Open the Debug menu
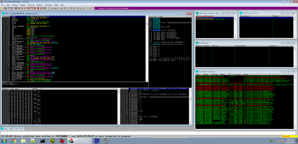This screenshot has width=298, height=144. pos(15,5)
